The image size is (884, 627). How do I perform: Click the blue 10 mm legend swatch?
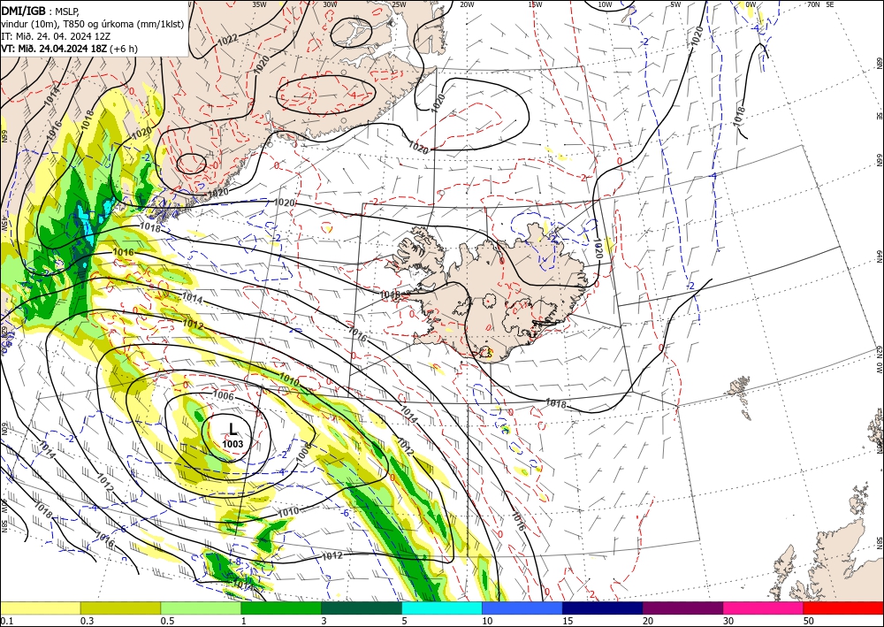tap(522, 608)
